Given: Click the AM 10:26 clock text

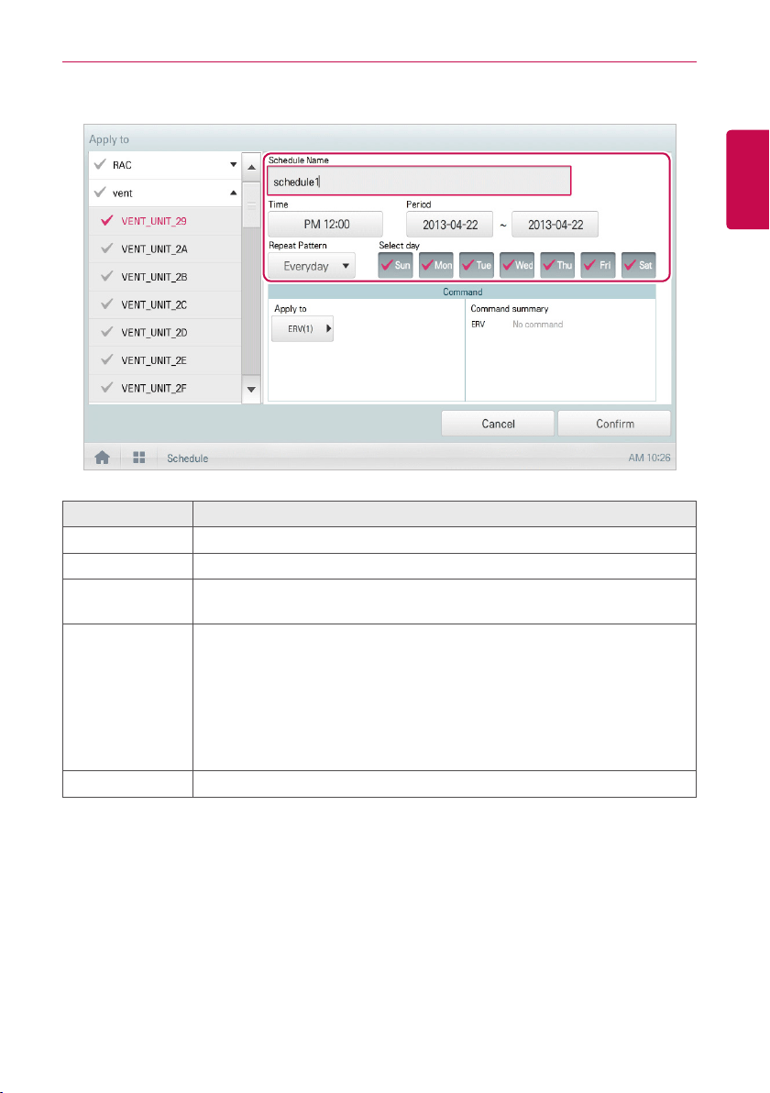Looking at the screenshot, I should pyautogui.click(x=649, y=458).
